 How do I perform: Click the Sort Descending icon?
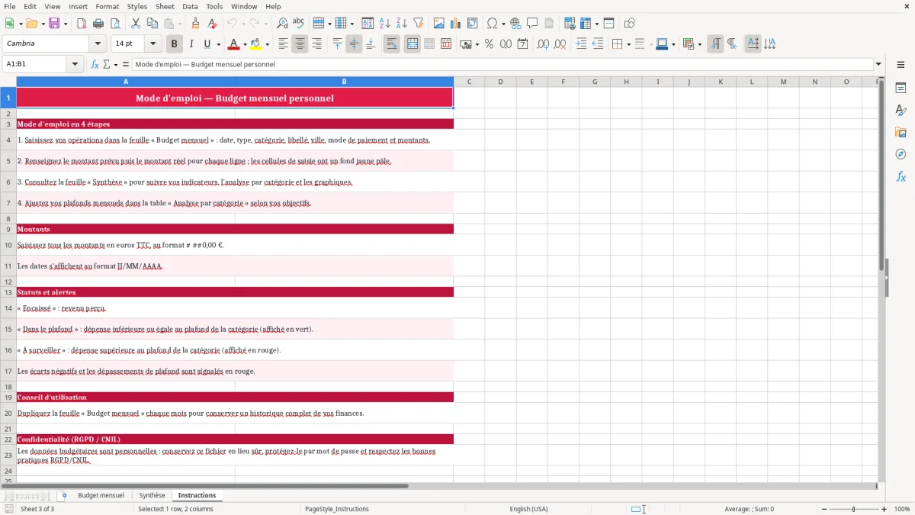point(402,24)
